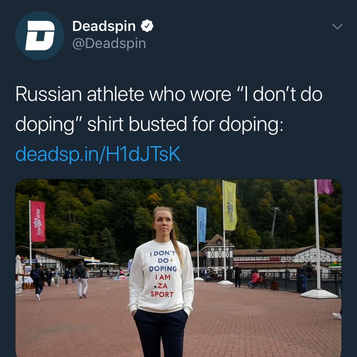Viewport: 357px width, 357px height.
Task: Expand the tweet options chevron
Action: [x=337, y=26]
